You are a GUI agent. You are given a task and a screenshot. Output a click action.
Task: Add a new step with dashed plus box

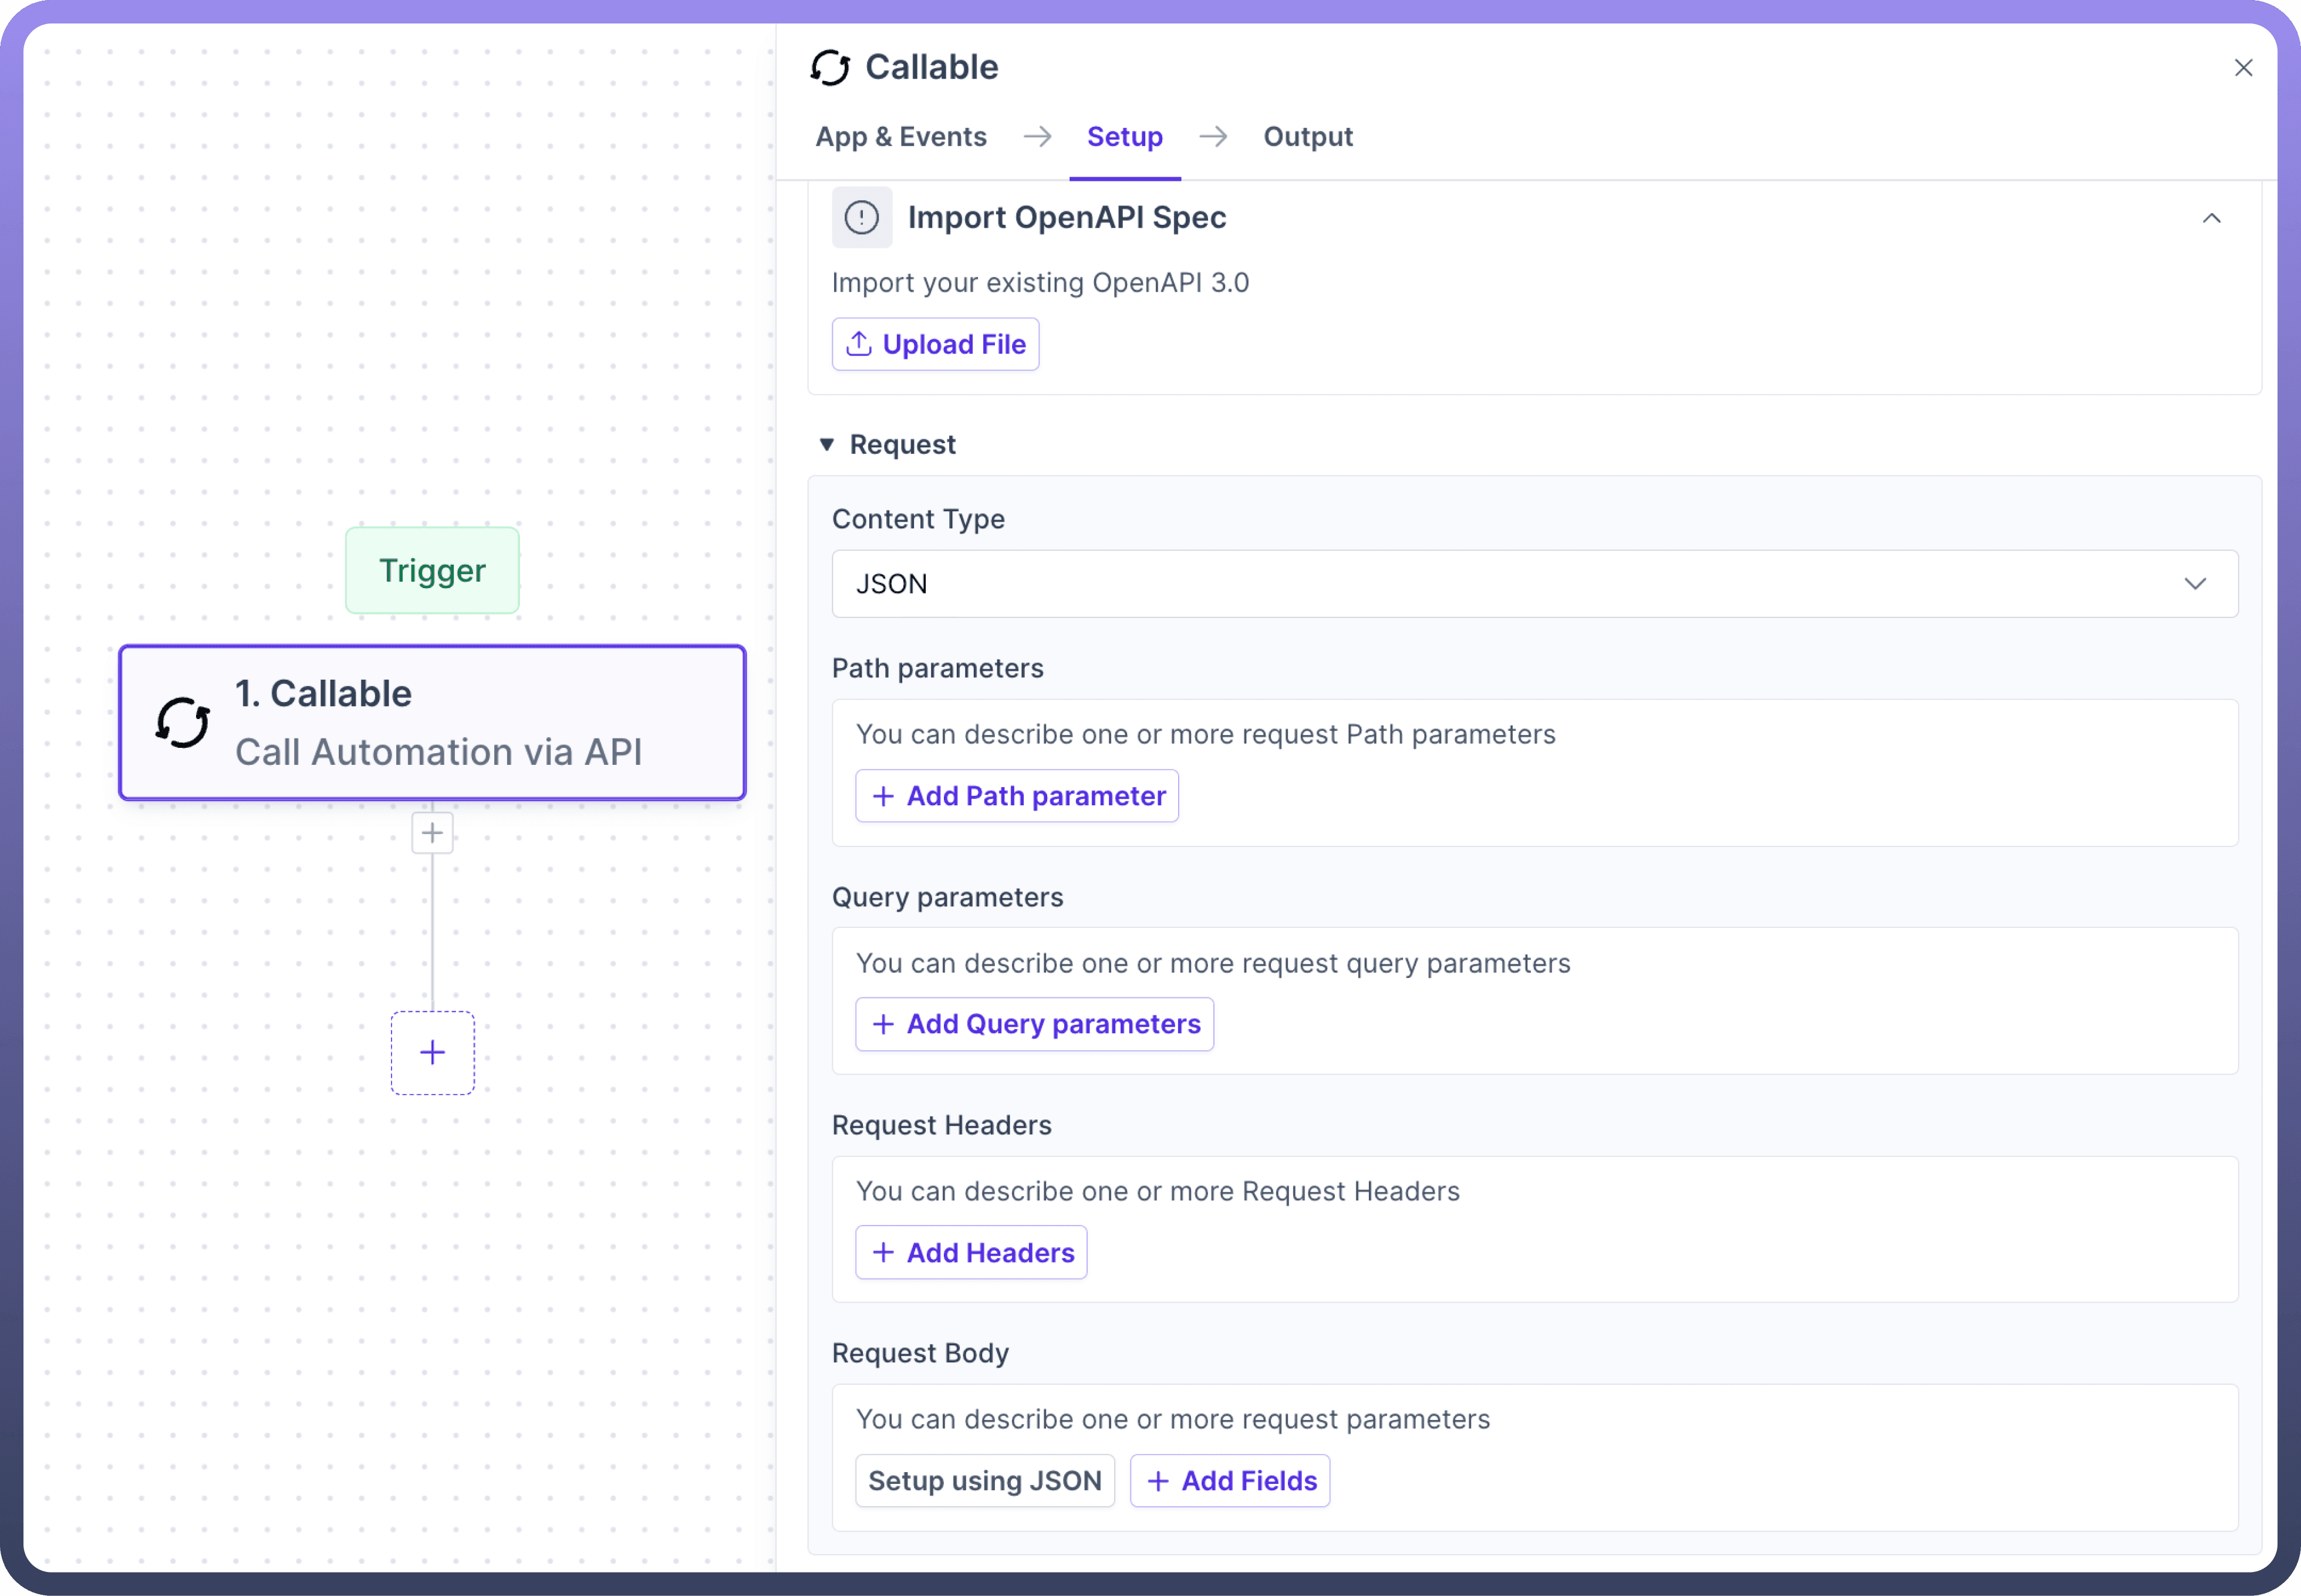[x=432, y=1052]
